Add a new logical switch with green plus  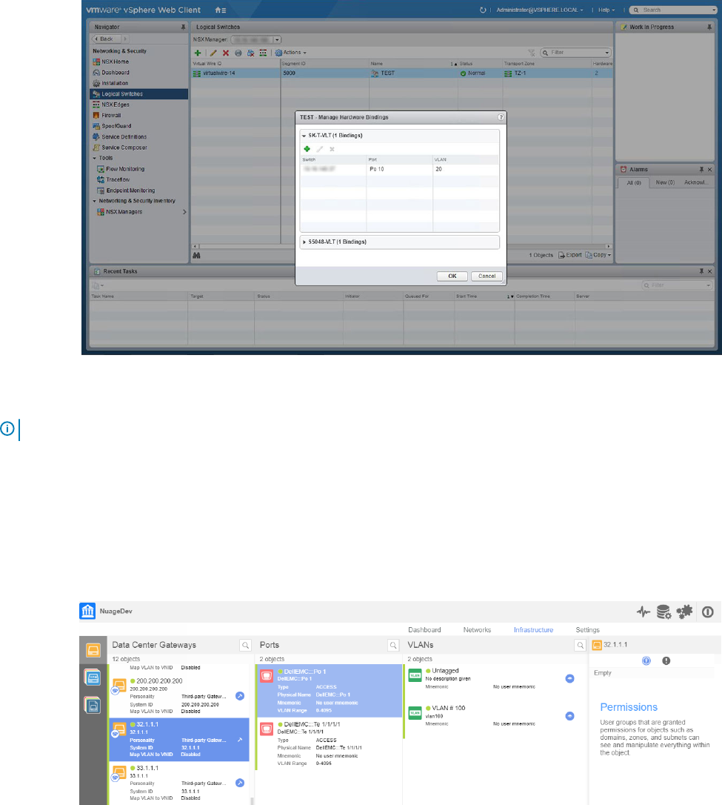pos(198,53)
